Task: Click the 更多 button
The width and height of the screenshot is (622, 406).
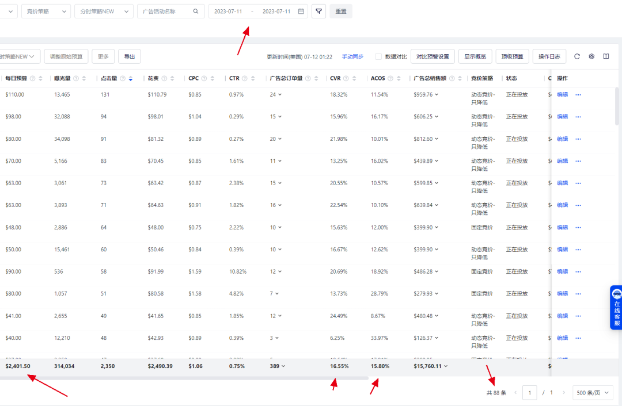Action: [103, 56]
